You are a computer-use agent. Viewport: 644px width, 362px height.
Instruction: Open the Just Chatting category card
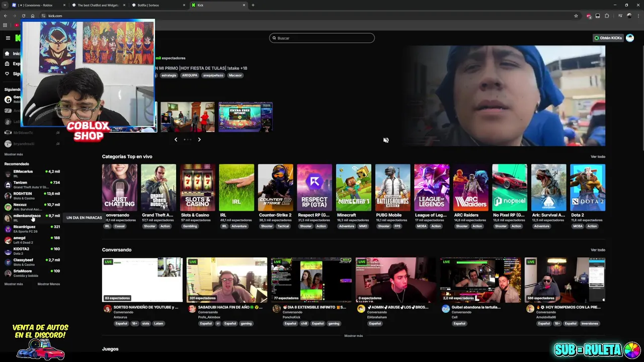click(119, 187)
